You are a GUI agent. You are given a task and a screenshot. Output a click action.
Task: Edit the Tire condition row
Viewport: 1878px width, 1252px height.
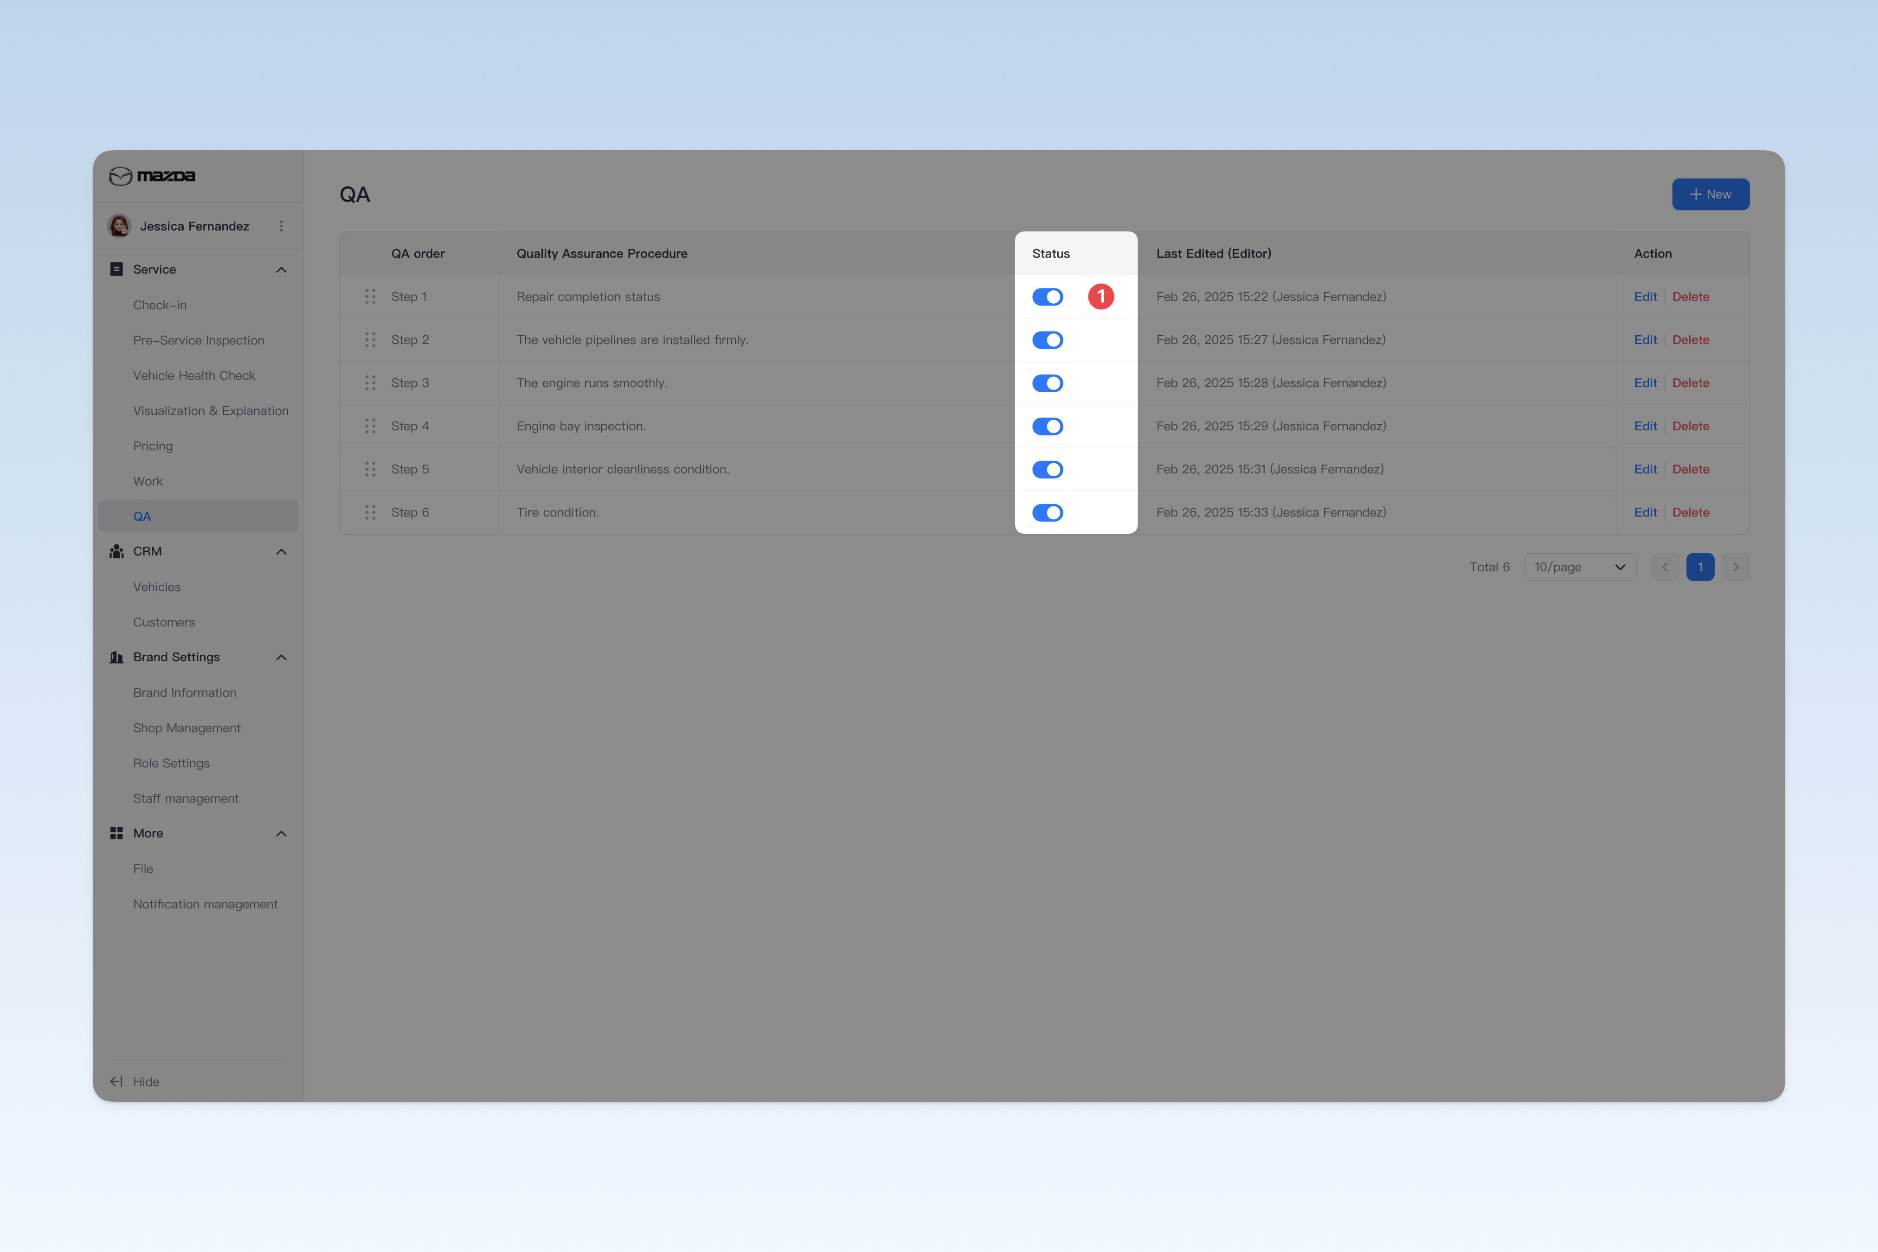coord(1645,512)
